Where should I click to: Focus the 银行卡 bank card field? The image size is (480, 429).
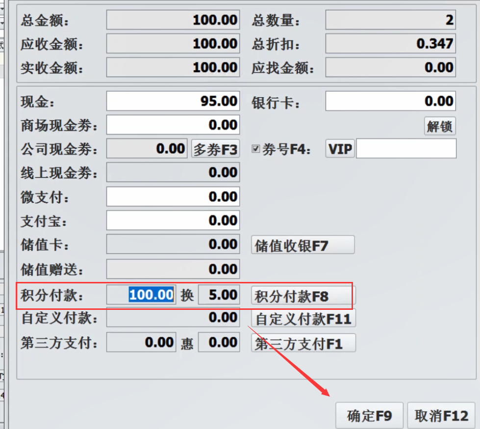click(390, 101)
